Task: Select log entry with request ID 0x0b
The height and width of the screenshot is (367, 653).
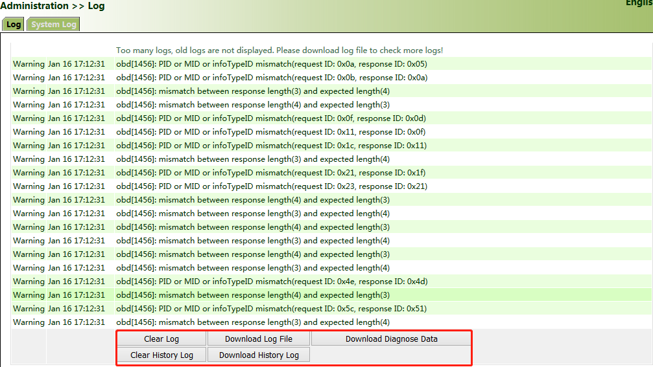Action: pyautogui.click(x=331, y=77)
